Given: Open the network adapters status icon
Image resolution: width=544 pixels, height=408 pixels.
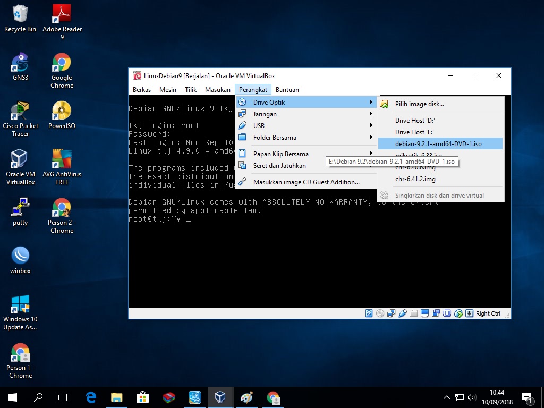Looking at the screenshot, I should pyautogui.click(x=392, y=313).
